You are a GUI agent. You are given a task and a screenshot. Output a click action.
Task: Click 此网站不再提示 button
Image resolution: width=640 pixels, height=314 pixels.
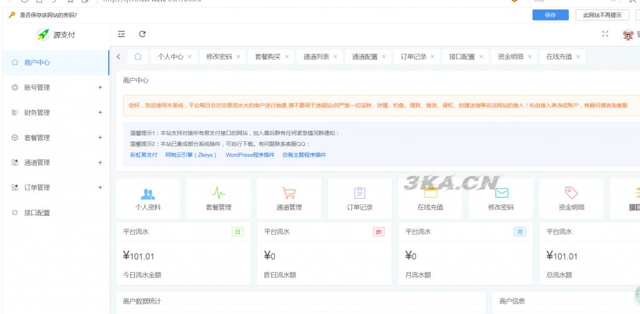tap(602, 15)
